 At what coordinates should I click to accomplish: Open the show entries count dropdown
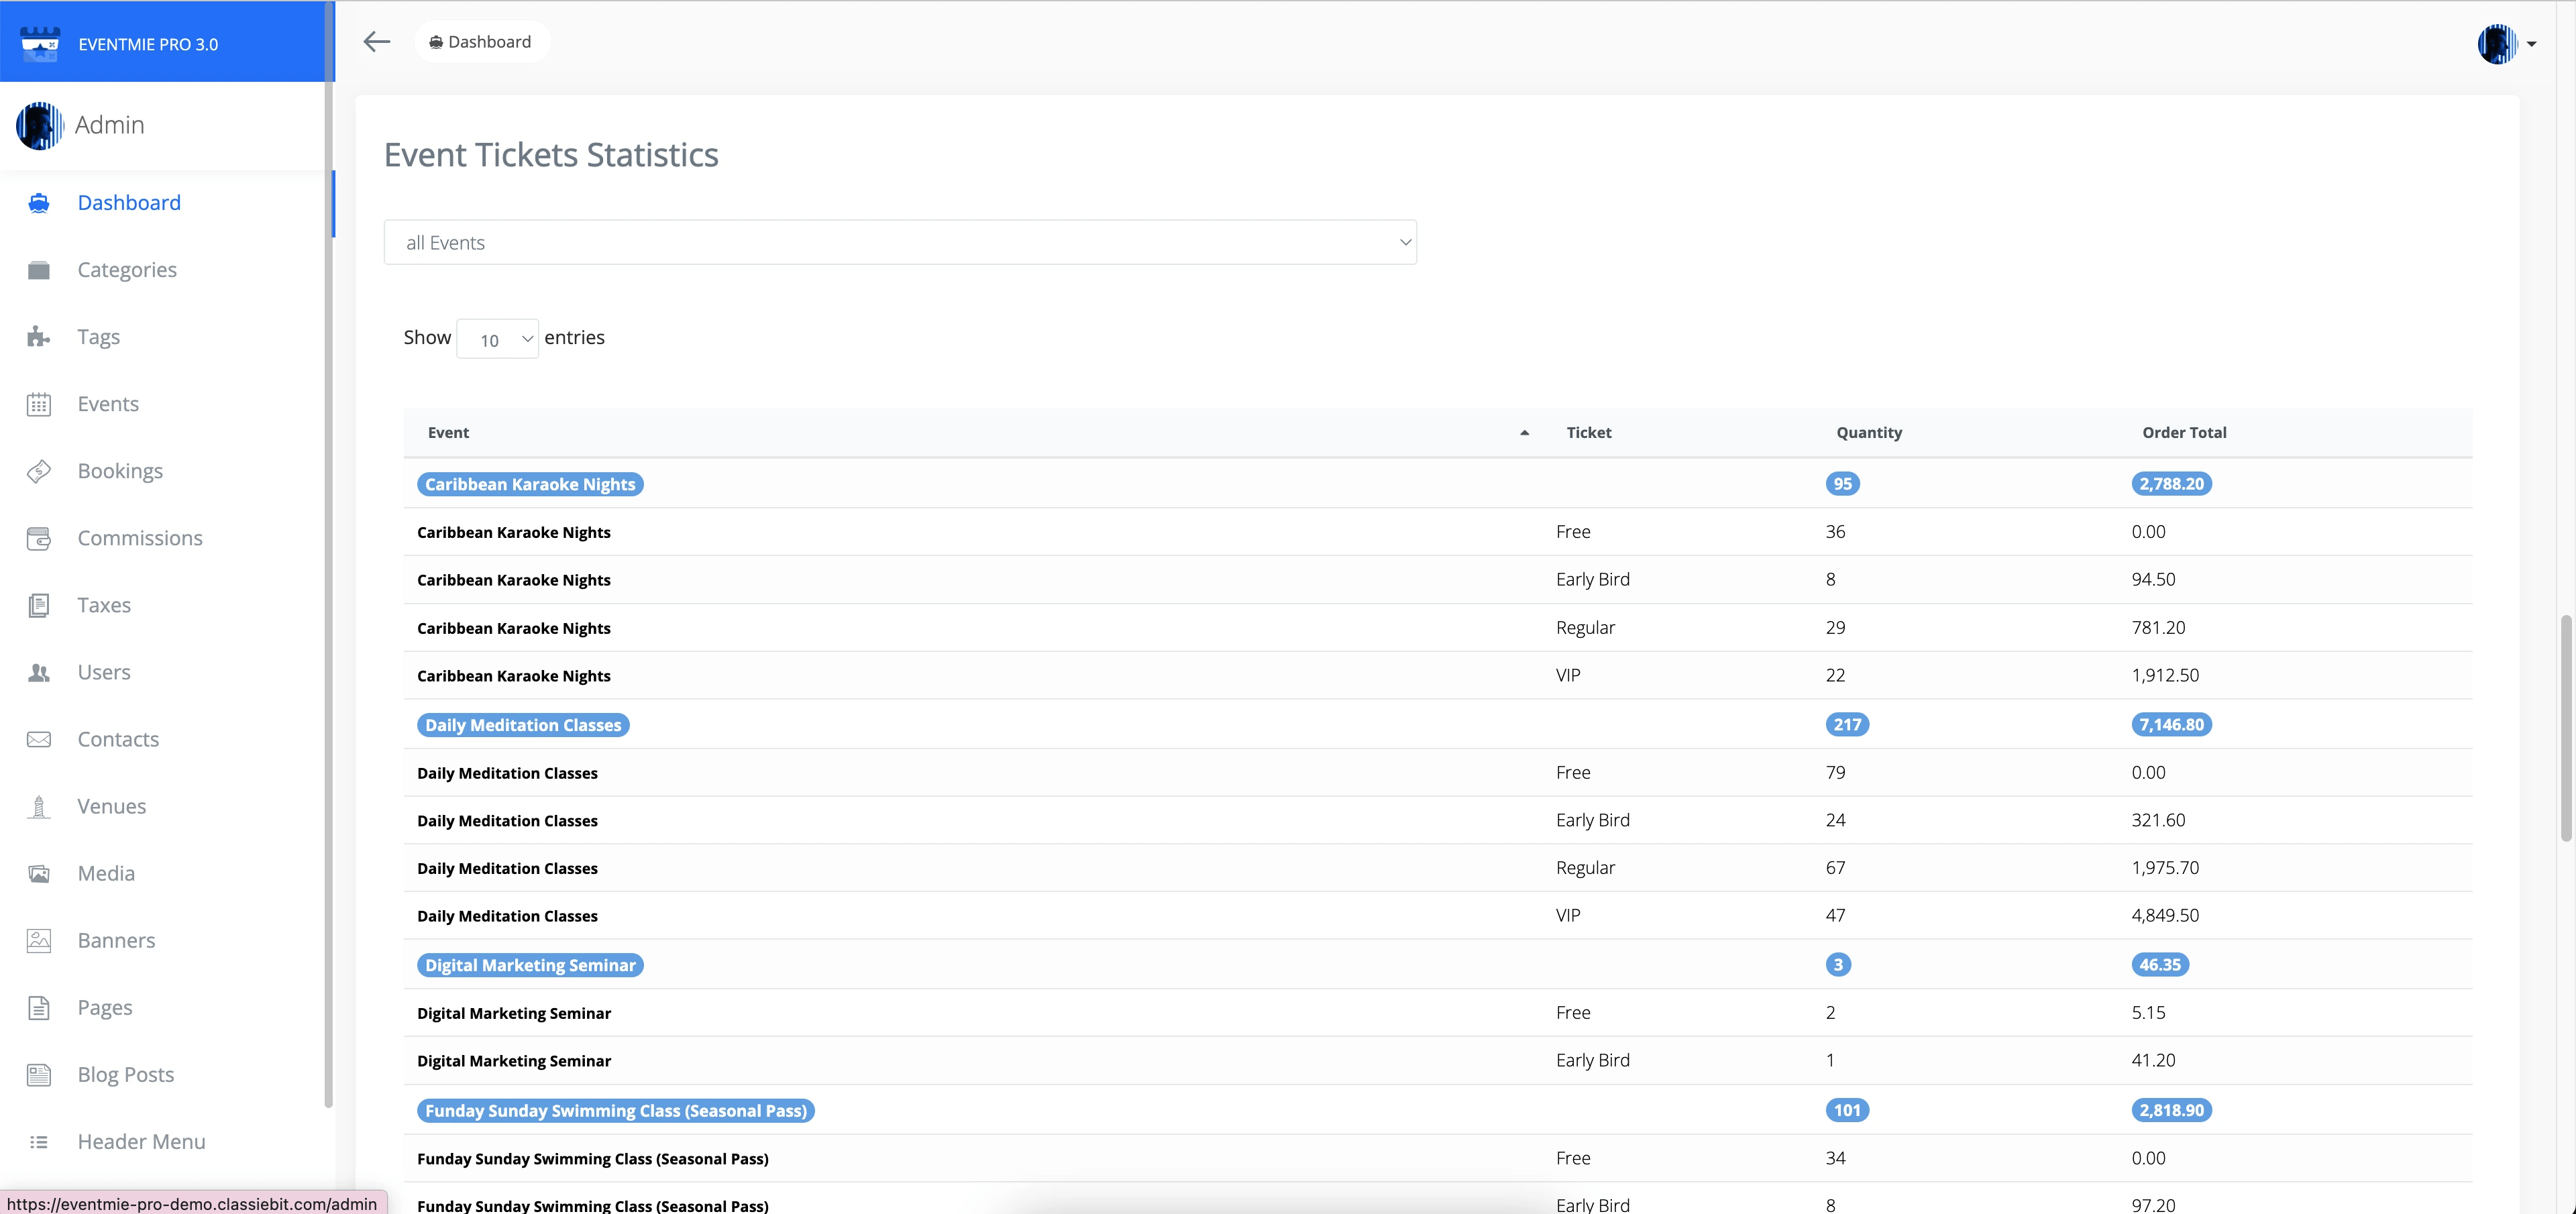click(497, 339)
